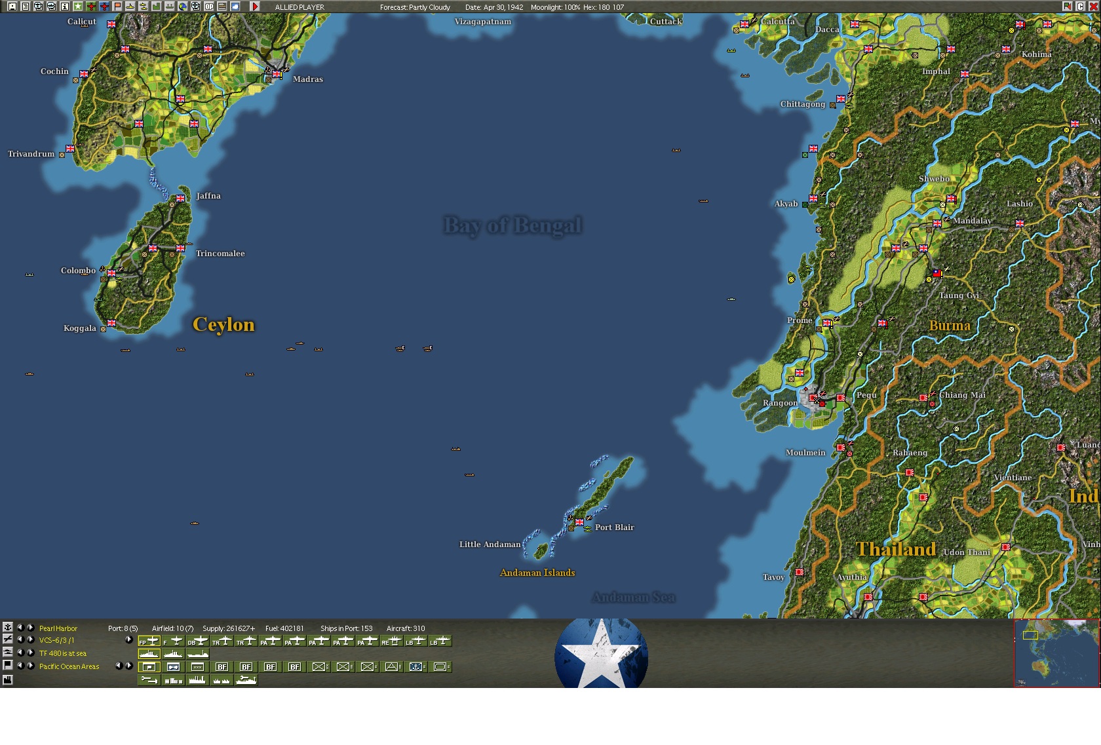Screen dimensions: 1101x745
Task: Click the anchor icon beside Pearl Harbor row
Action: point(8,627)
